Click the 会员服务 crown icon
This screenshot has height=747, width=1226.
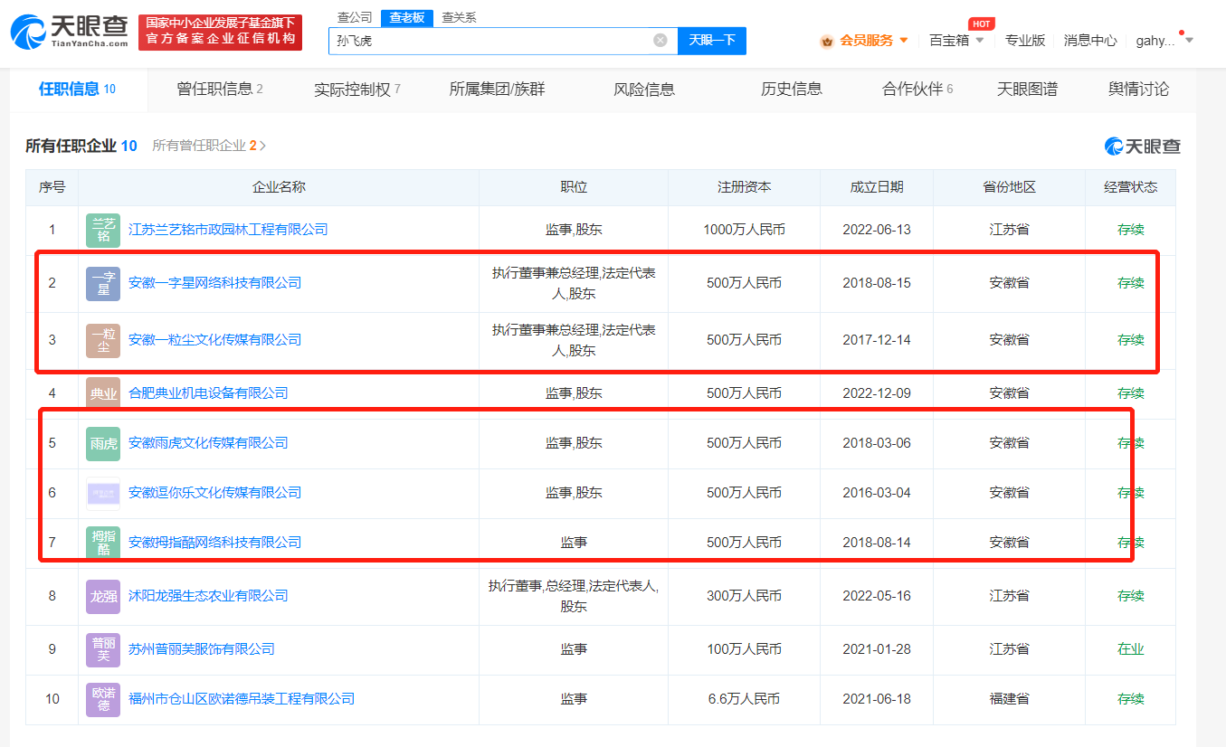(826, 41)
